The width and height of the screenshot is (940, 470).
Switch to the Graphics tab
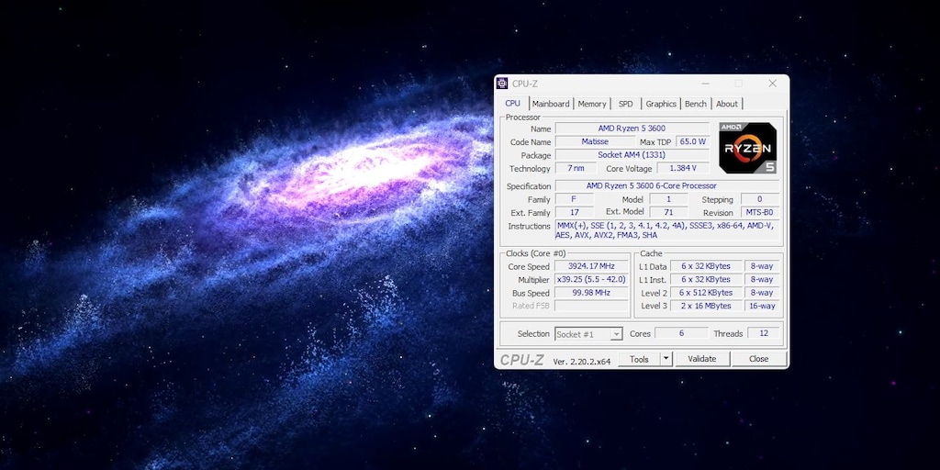tap(661, 104)
